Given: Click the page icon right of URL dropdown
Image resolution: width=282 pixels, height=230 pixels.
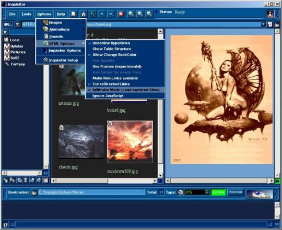Looking at the screenshot, I should point(270,24).
